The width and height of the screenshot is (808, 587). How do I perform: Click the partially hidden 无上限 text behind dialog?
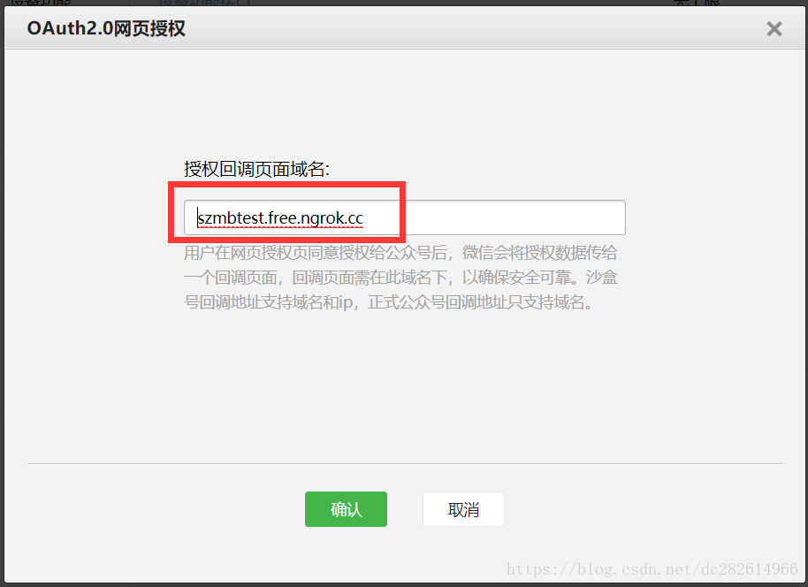tap(696, 3)
